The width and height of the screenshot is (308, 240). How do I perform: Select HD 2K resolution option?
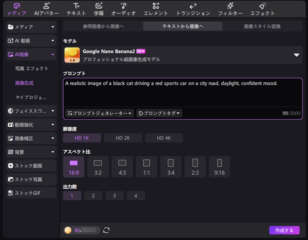click(122, 138)
